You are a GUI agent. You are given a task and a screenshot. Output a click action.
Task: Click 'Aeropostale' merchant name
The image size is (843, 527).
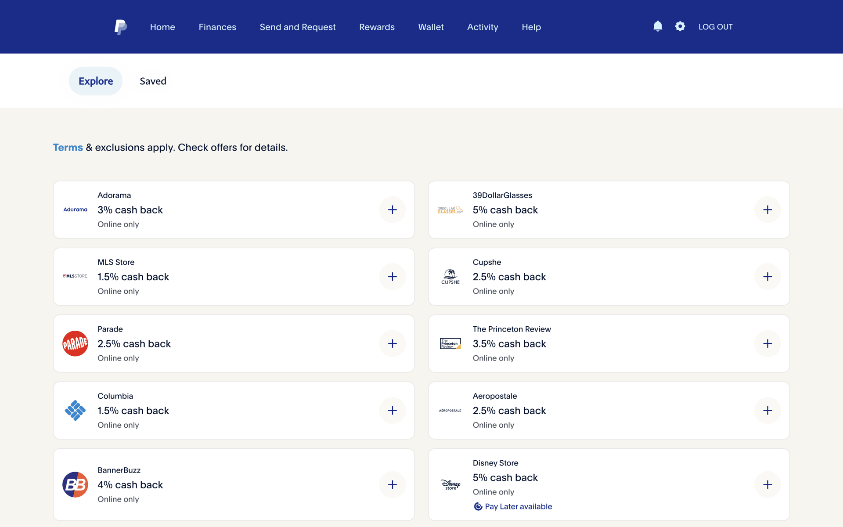pos(495,396)
